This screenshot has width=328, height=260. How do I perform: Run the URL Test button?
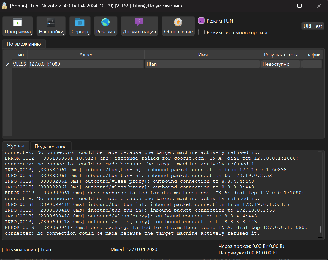313,26
